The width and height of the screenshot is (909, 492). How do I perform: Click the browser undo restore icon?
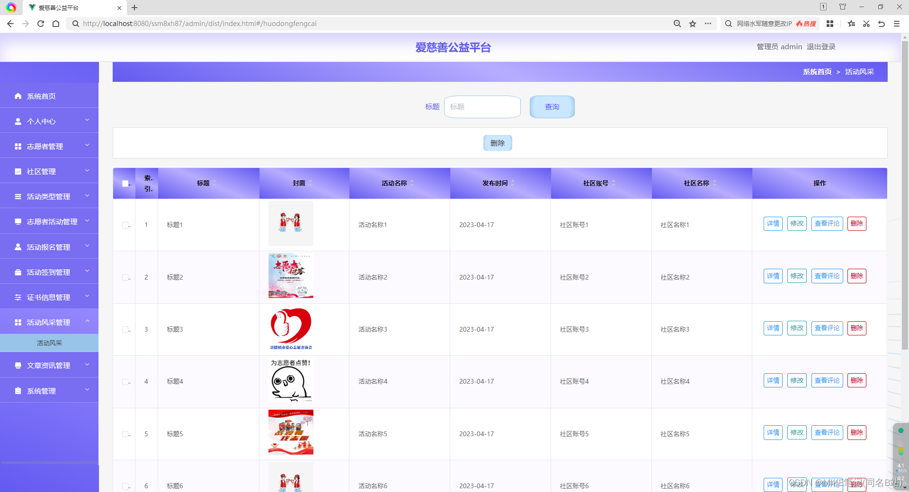click(882, 24)
